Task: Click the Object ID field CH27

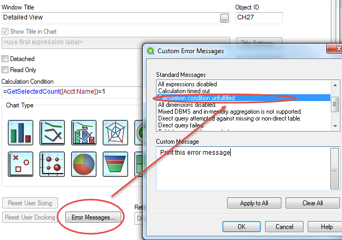Action: coord(259,18)
